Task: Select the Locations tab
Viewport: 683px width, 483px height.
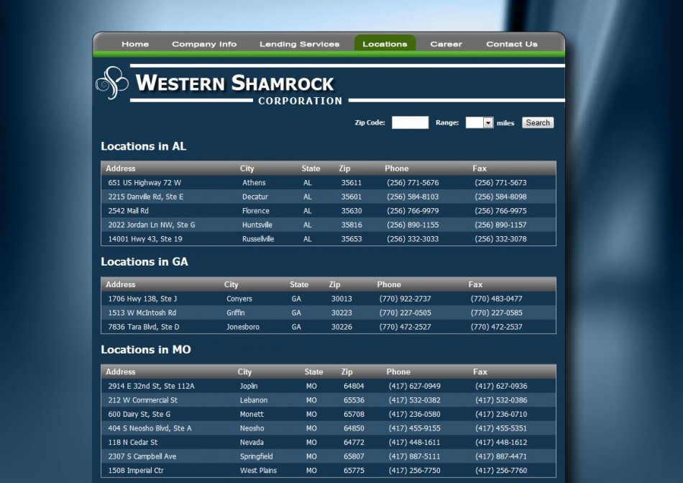Action: (385, 44)
